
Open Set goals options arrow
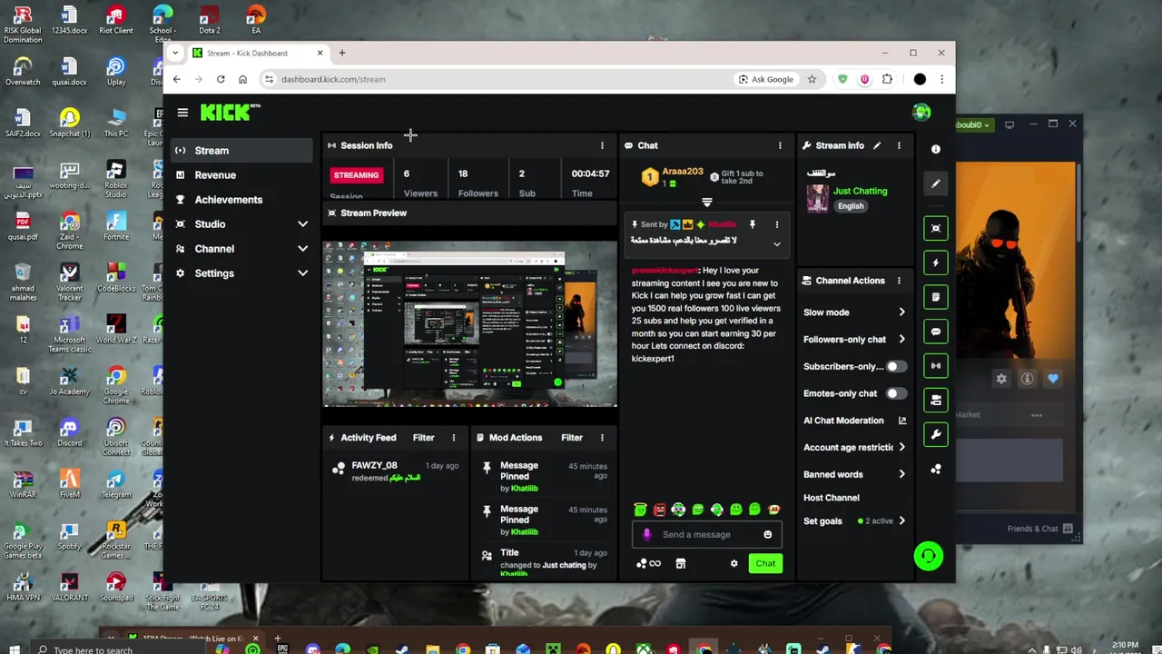pos(901,521)
